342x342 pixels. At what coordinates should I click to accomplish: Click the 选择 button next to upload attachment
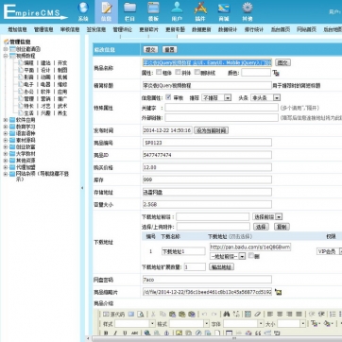click(261, 227)
